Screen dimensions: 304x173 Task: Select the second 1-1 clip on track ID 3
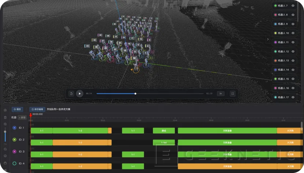tap(133, 155)
